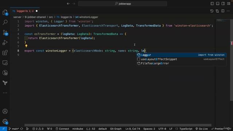Viewport: 233px width, 131px height.
Task: Click the 9-jobber-shared breadcrumb segment
Action: (35, 17)
